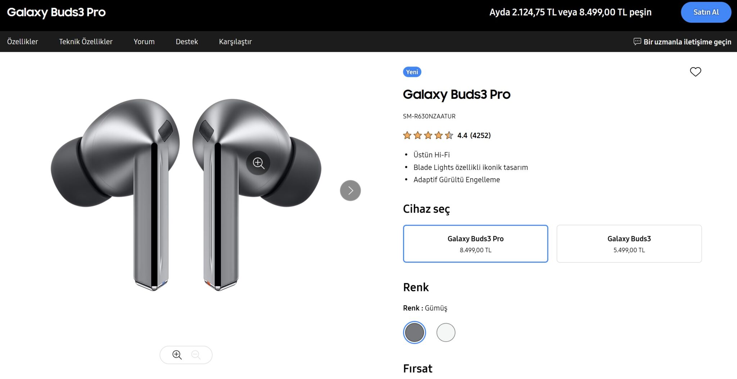Click the Satın Al buy button
Viewport: 737px width, 379px height.
point(706,12)
